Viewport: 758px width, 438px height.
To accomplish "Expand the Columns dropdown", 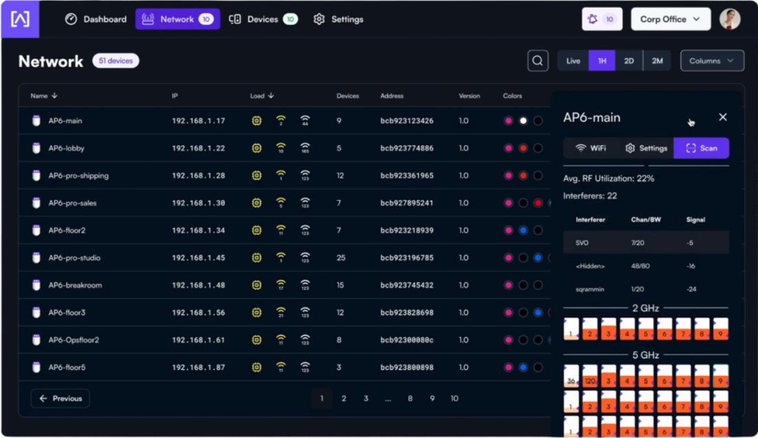I will coord(712,61).
